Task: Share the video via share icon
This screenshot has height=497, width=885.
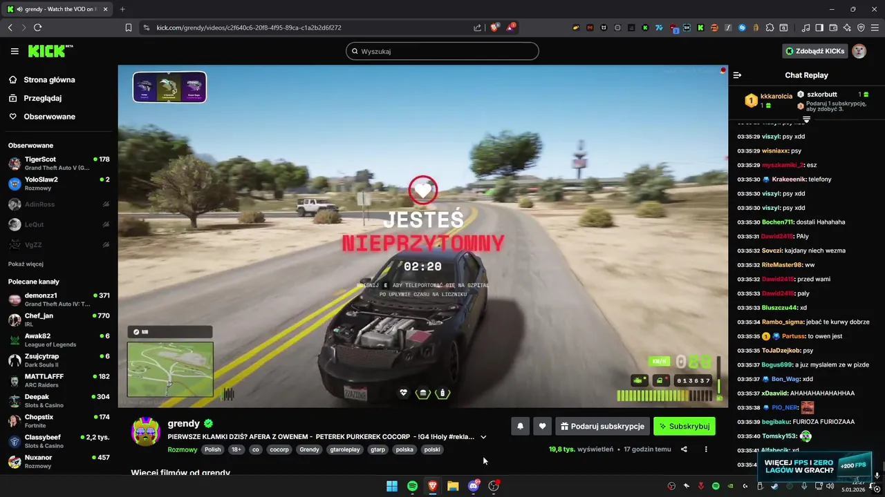Action: coord(684,449)
